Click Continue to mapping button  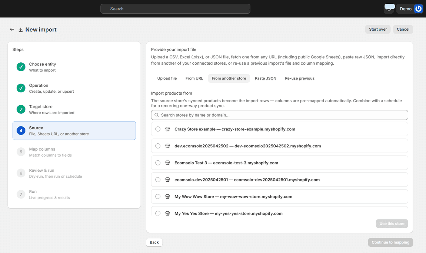[x=390, y=242]
